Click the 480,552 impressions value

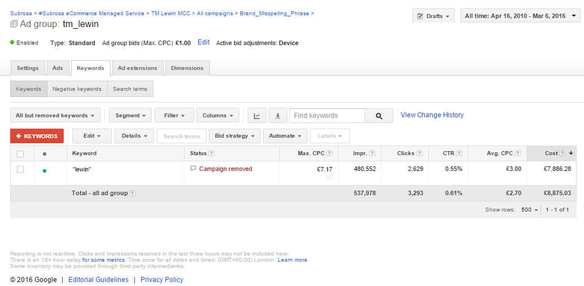click(365, 169)
